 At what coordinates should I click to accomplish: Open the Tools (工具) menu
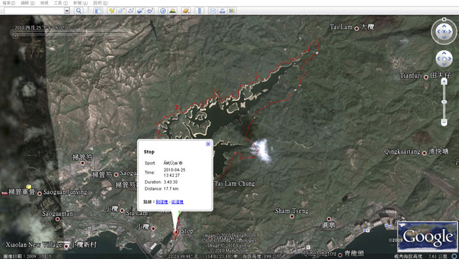pos(60,3)
